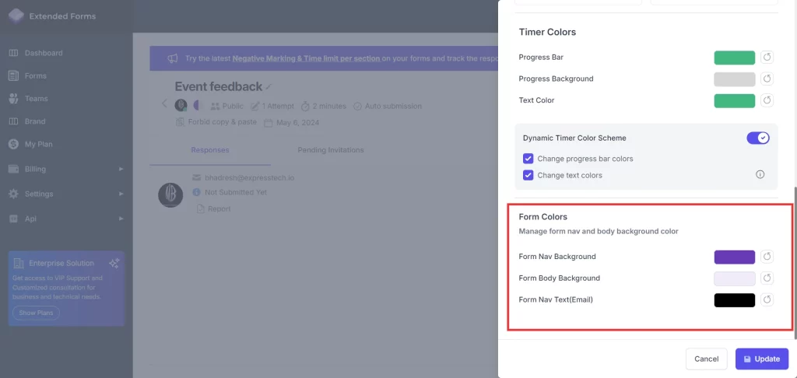
Task: Click the Not Submitted Yet status
Action: [235, 193]
